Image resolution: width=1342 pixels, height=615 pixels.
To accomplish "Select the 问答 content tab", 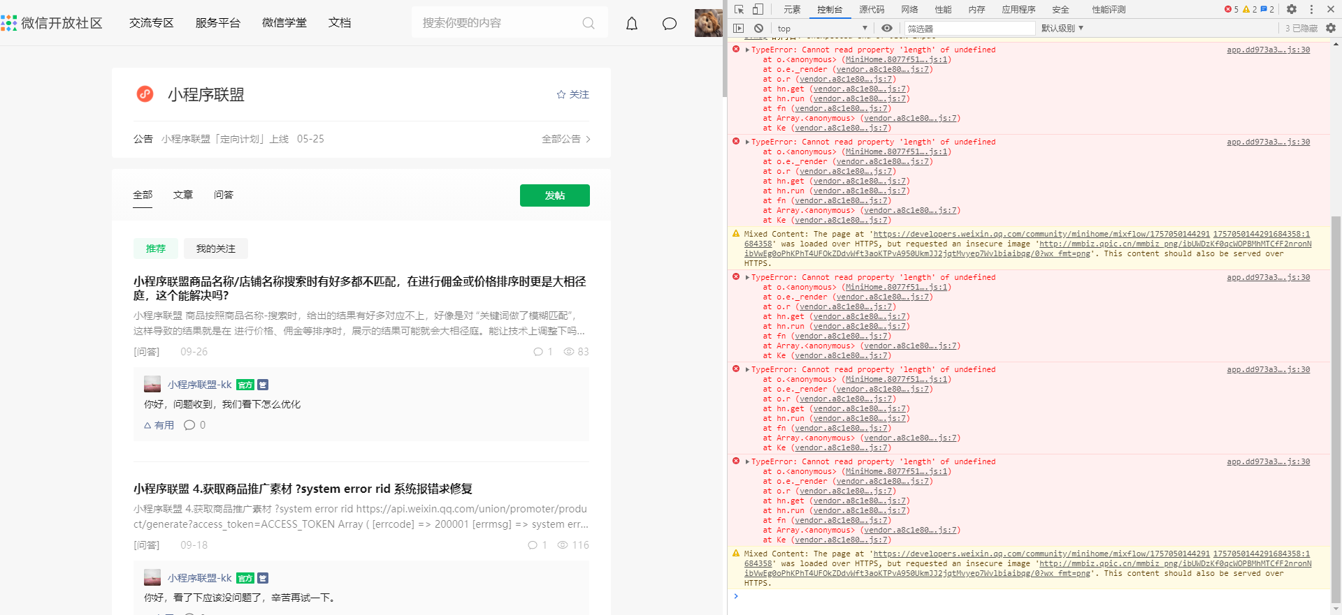I will [x=224, y=195].
